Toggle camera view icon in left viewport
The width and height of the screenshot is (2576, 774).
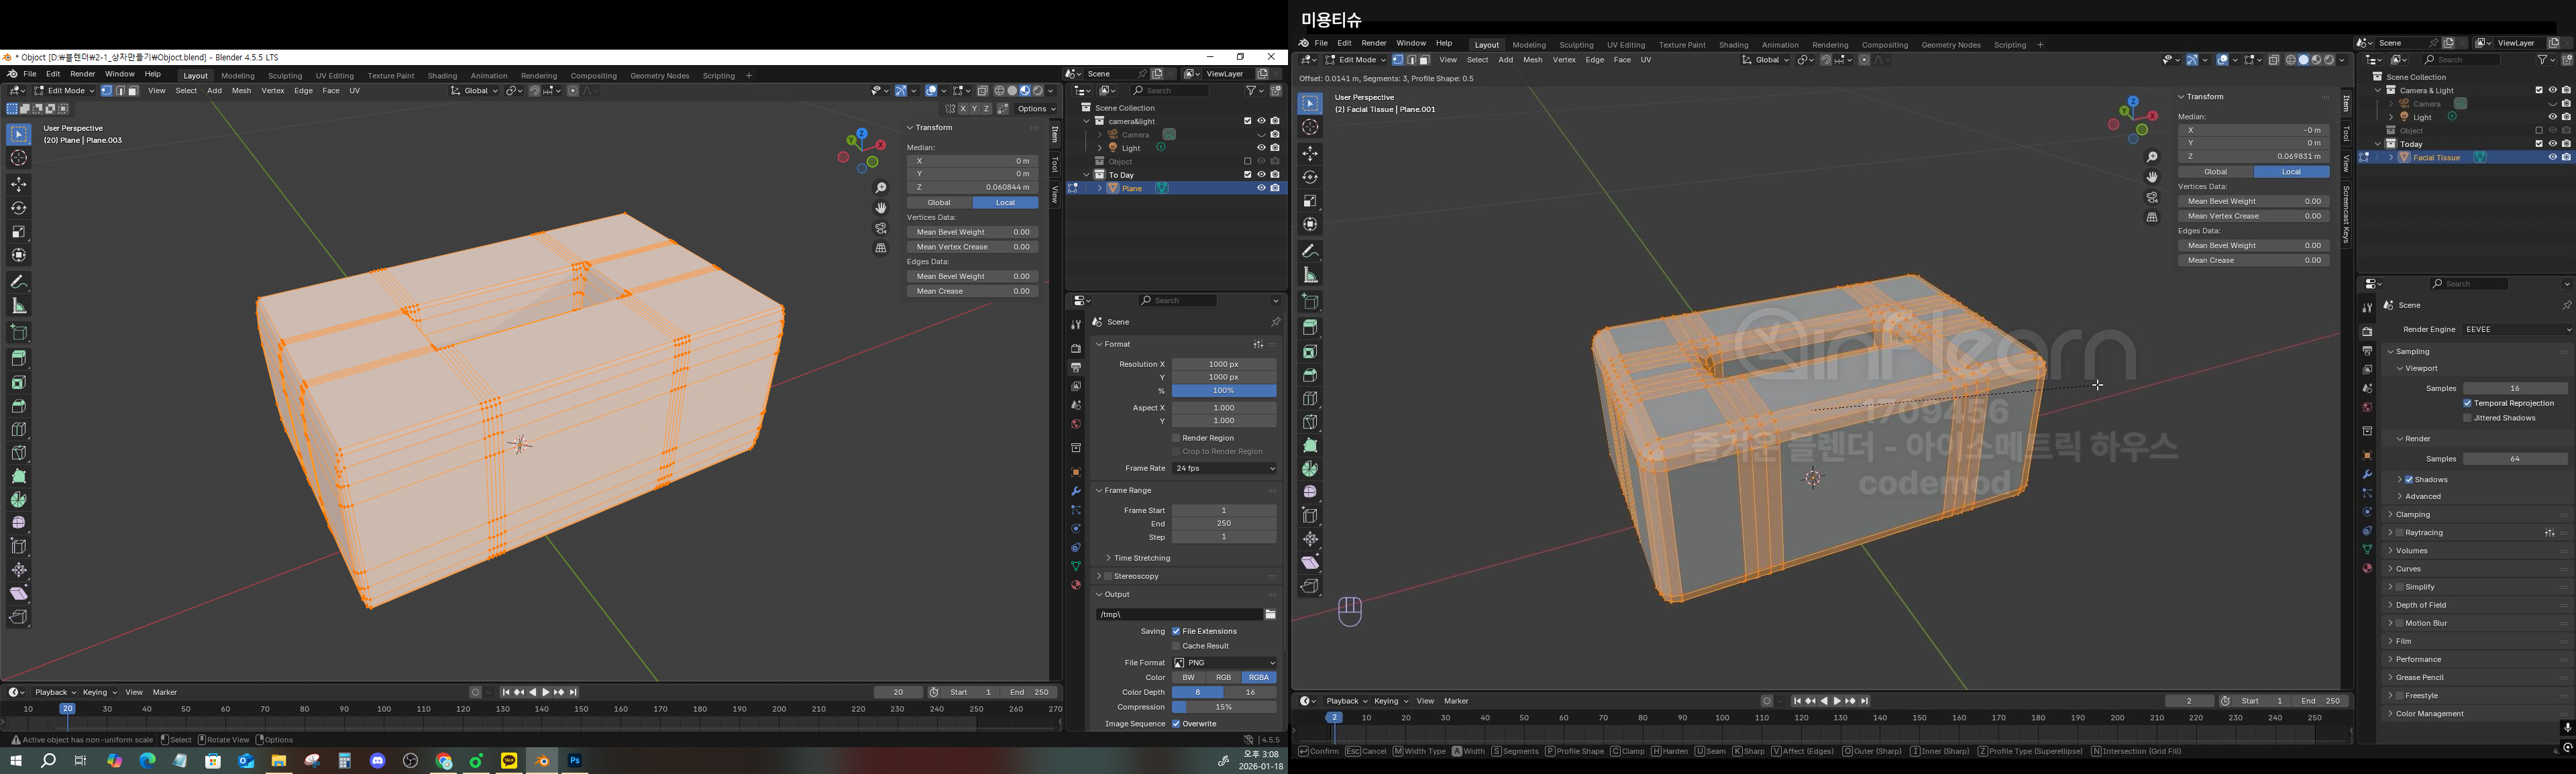click(x=881, y=228)
